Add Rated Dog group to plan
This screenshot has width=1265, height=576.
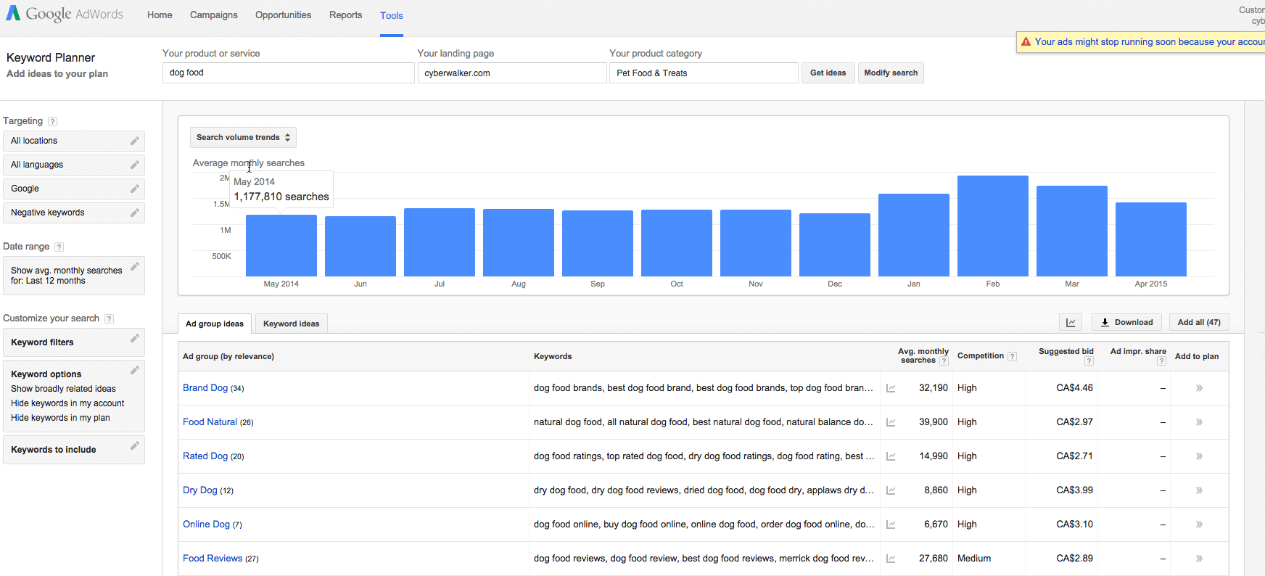point(1199,456)
